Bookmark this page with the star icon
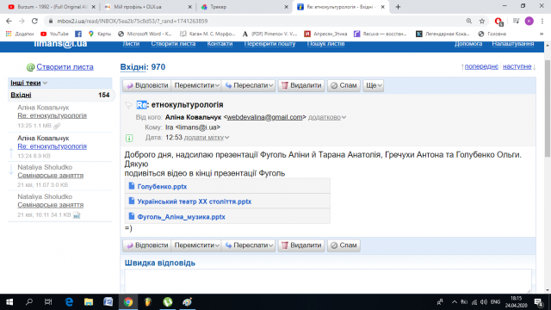The width and height of the screenshot is (551, 310). tap(482, 21)
